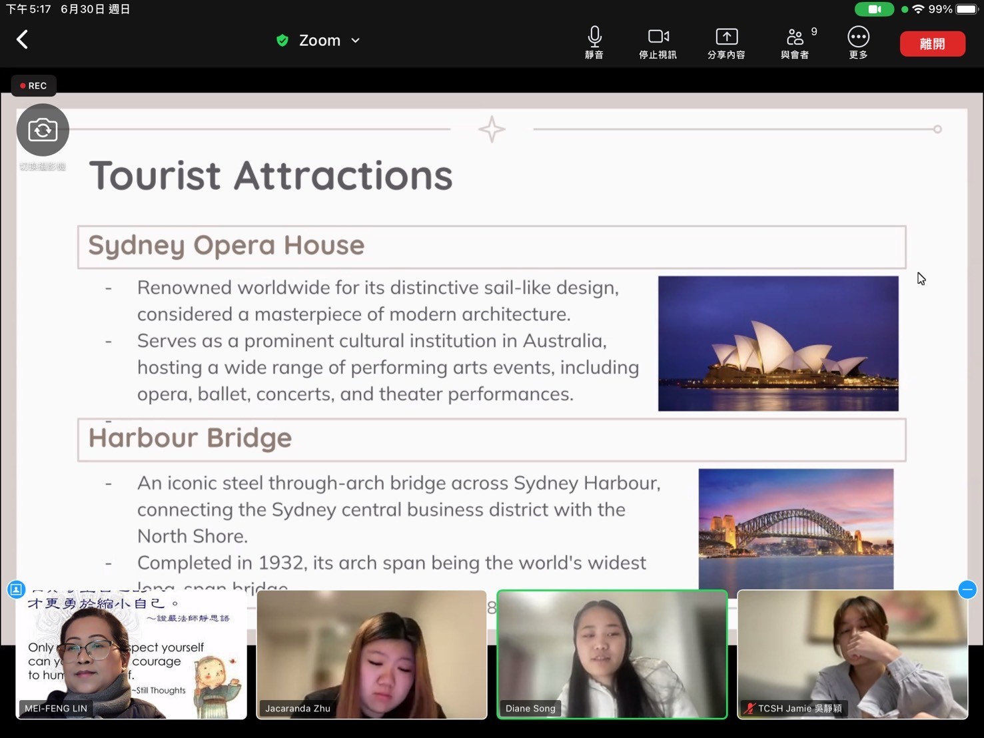This screenshot has width=984, height=738.
Task: Open the participants list
Action: point(795,43)
